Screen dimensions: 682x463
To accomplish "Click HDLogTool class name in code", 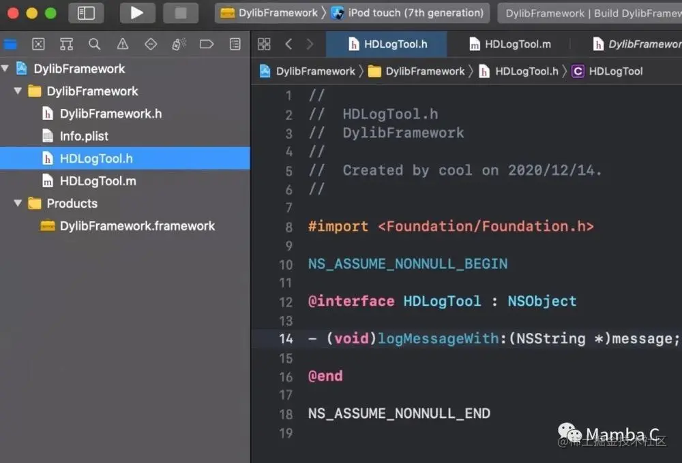I will 442,301.
